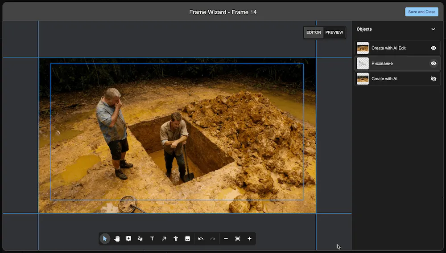Fit the frame to screen
446x253 pixels.
click(238, 239)
